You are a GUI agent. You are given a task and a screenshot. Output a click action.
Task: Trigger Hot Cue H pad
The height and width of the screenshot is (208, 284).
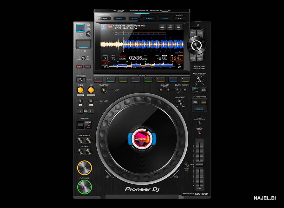click(x=185, y=79)
